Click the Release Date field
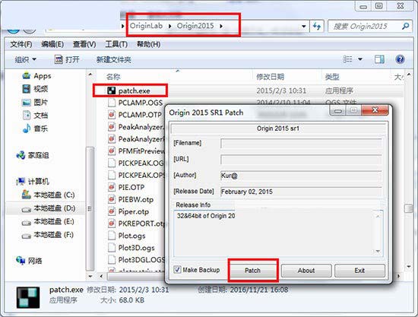The width and height of the screenshot is (418, 317). coord(301,192)
